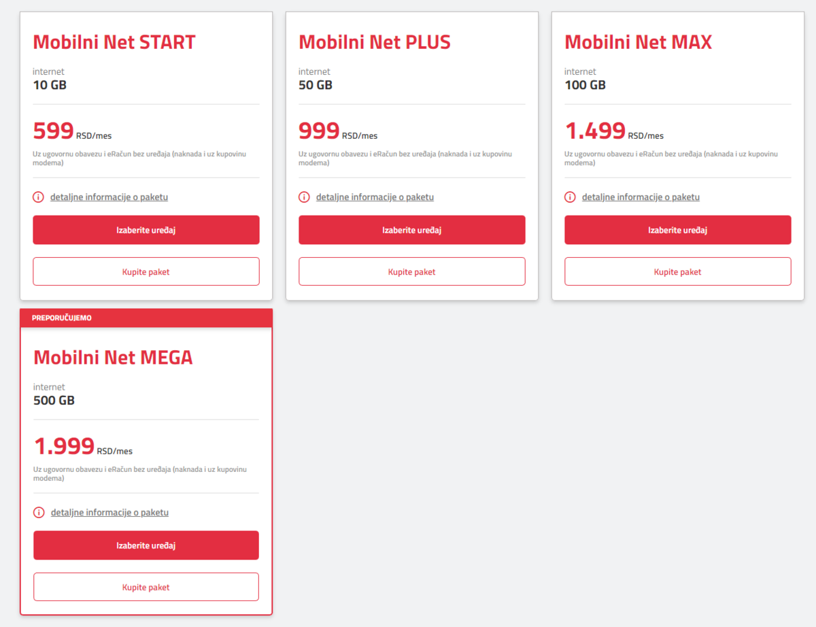Click info icon in Mobilni Net START card
This screenshot has height=627, width=816.
click(38, 197)
